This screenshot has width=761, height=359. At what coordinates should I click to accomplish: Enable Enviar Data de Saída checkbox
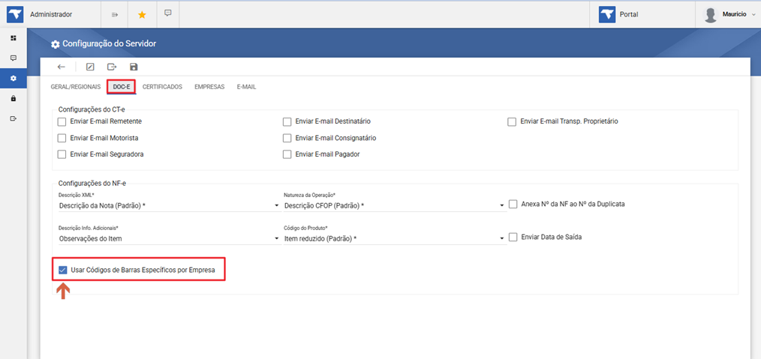click(x=513, y=238)
